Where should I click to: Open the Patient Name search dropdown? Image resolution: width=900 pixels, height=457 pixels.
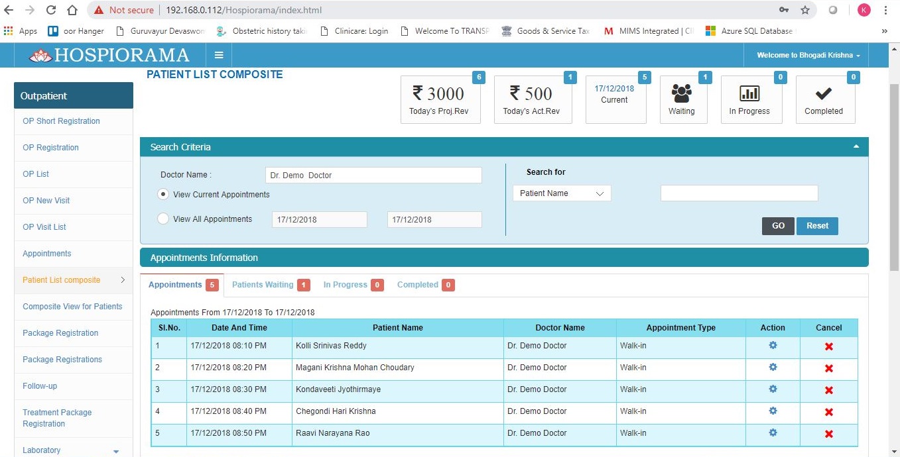561,193
